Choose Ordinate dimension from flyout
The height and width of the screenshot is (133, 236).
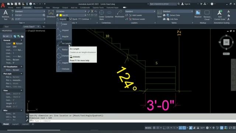click(x=64, y=69)
